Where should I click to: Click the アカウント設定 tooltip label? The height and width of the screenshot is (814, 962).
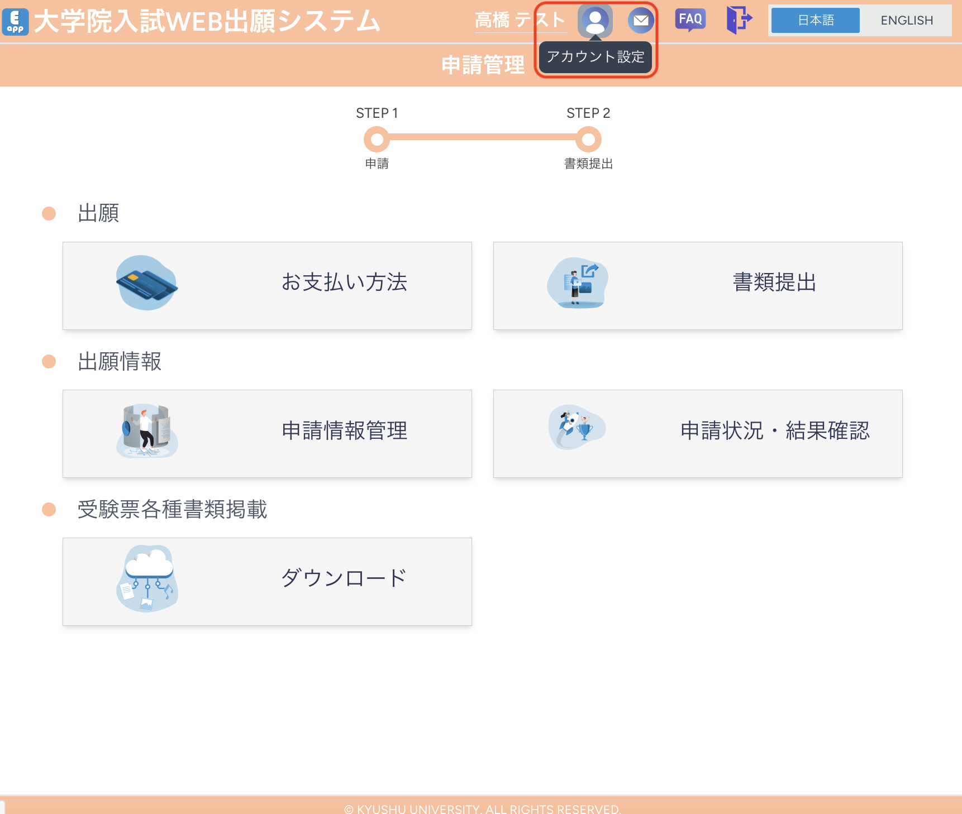[596, 56]
